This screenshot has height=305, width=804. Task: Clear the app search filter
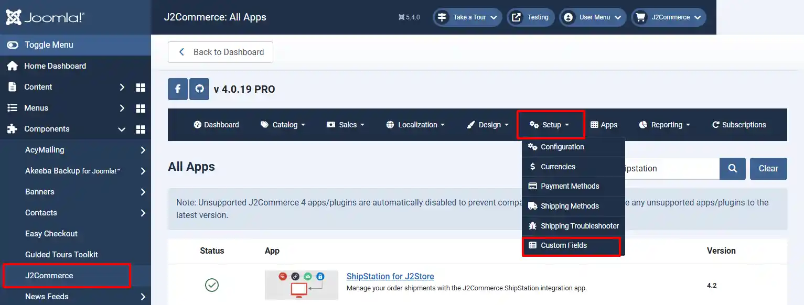pyautogui.click(x=768, y=169)
